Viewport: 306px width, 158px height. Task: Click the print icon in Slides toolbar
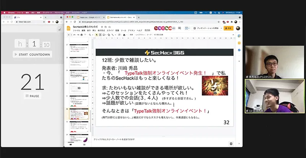point(81,35)
